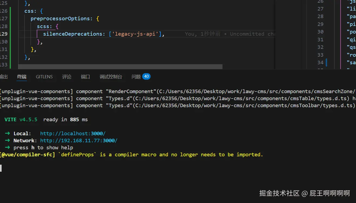Switch to the 终端 panel tab

tap(22, 77)
